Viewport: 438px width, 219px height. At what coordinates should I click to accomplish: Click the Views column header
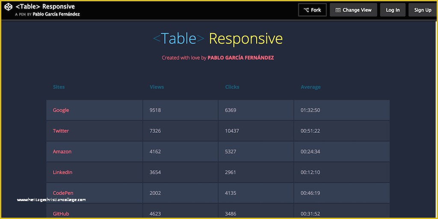click(x=157, y=87)
